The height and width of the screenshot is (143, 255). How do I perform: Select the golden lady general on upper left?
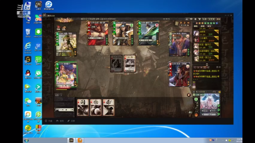[66, 44]
